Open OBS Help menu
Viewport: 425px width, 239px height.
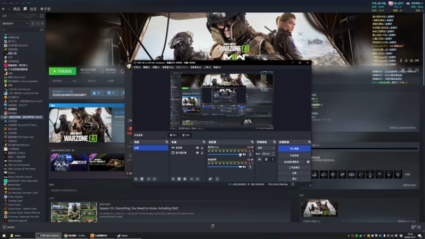217,67
